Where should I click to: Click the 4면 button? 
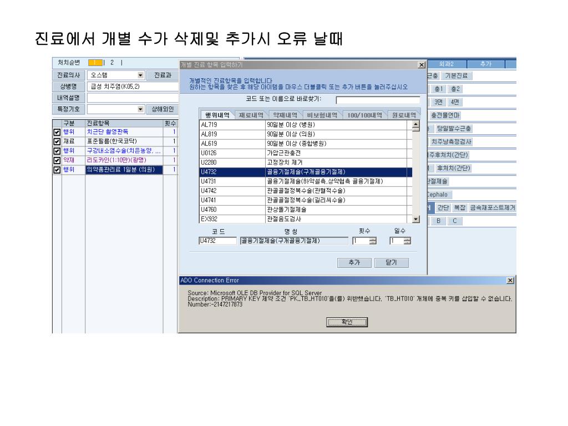click(x=455, y=102)
